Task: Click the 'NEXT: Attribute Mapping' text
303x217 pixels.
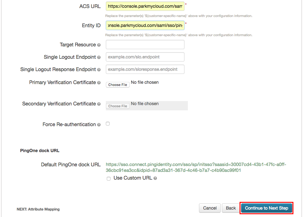Action: tap(38, 209)
